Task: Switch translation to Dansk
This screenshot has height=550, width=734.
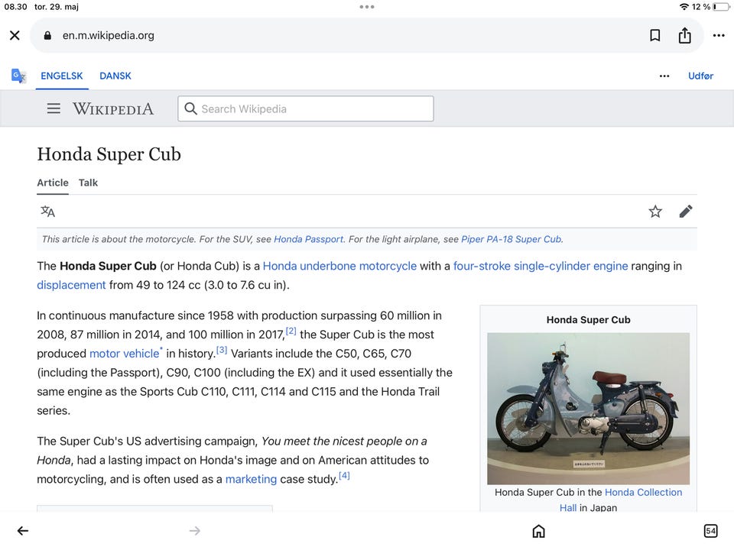Action: (115, 76)
